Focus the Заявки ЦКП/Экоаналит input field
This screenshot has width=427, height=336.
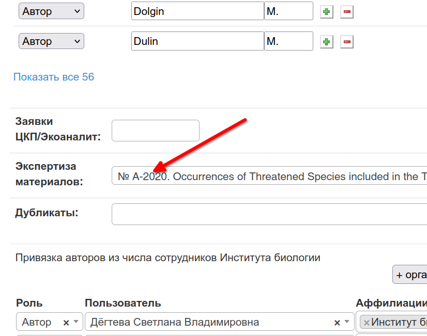point(156,131)
